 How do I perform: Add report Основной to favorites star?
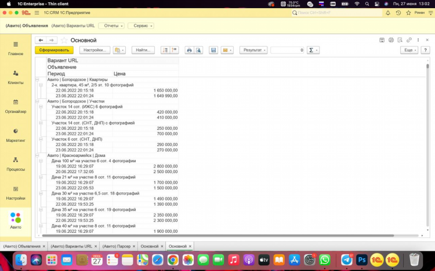(x=64, y=40)
